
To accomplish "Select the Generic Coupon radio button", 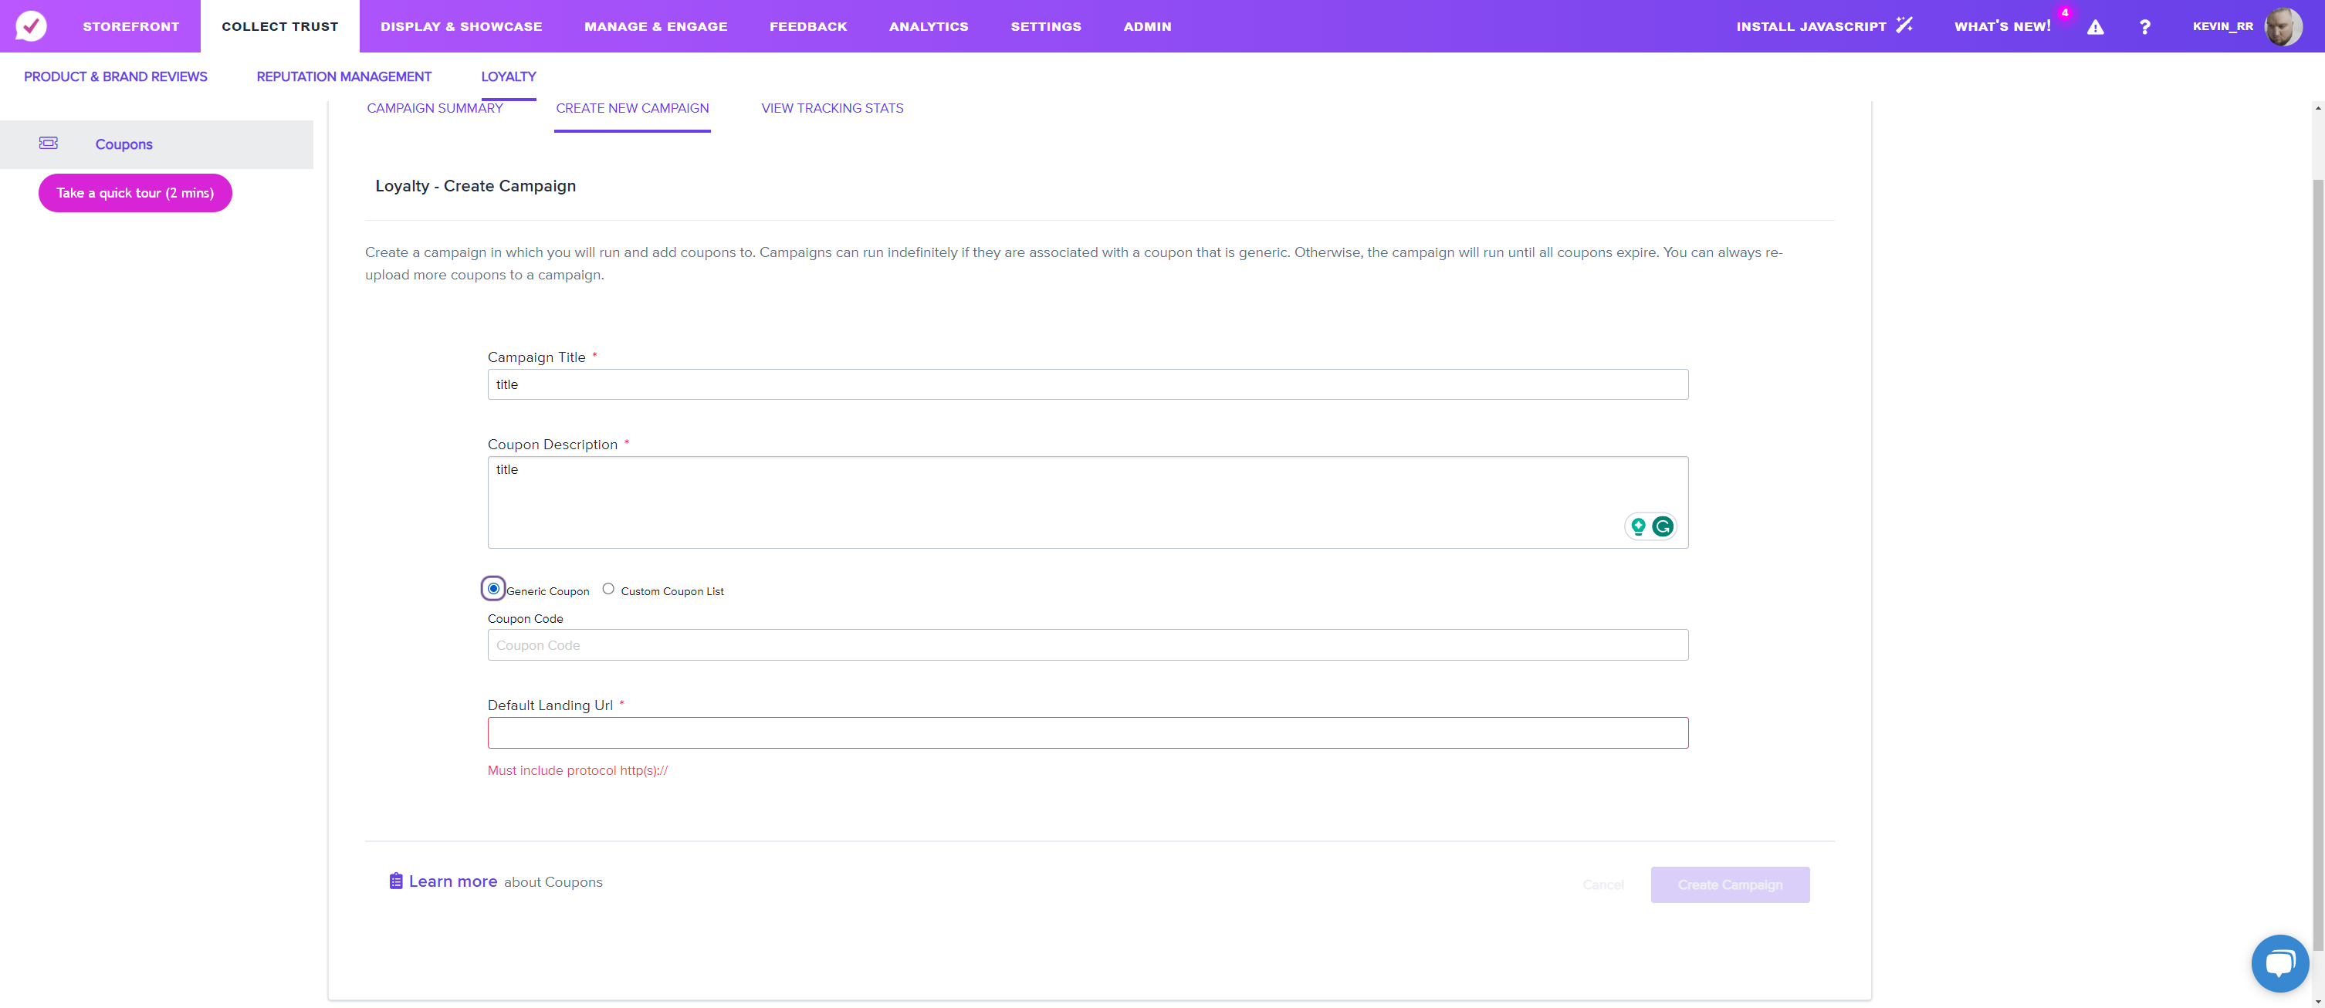I will (x=494, y=588).
